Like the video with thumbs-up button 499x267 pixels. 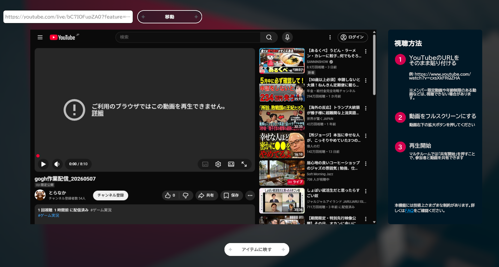170,195
